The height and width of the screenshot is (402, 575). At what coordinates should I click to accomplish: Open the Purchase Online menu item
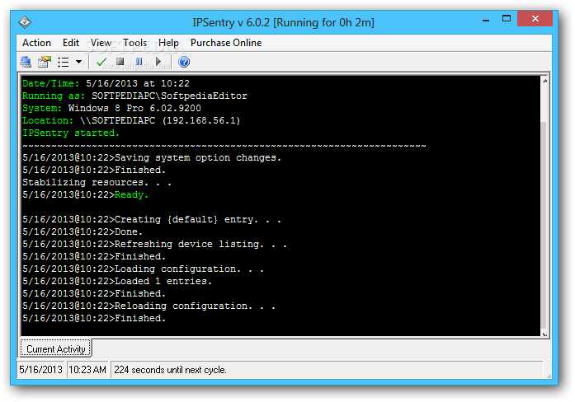click(226, 43)
